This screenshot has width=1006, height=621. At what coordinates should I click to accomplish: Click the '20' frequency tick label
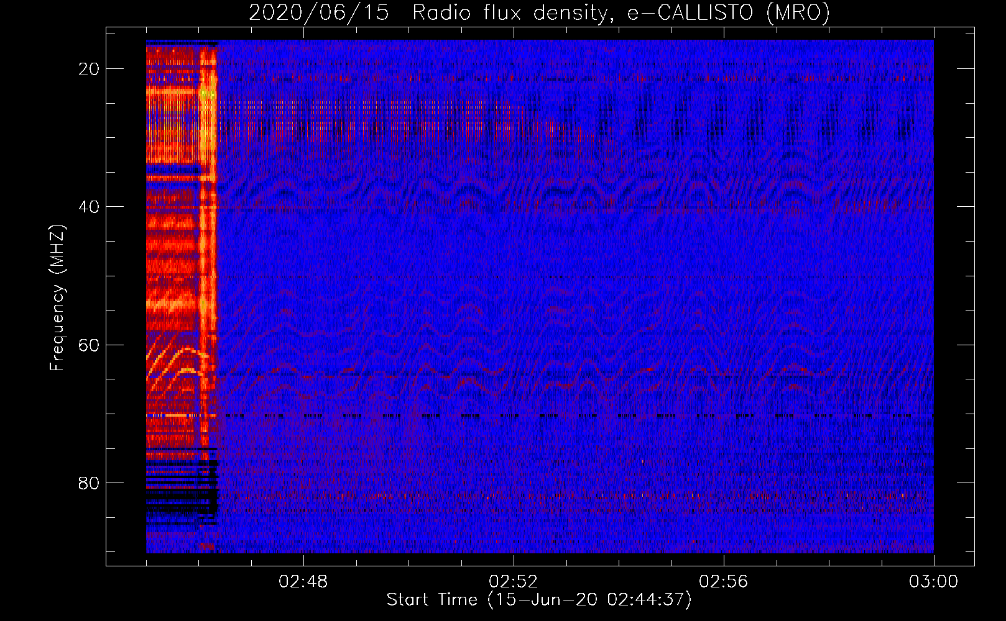pyautogui.click(x=89, y=69)
